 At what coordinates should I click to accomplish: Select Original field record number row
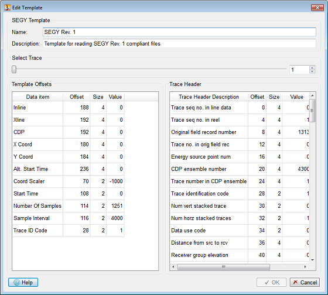[x=240, y=132]
